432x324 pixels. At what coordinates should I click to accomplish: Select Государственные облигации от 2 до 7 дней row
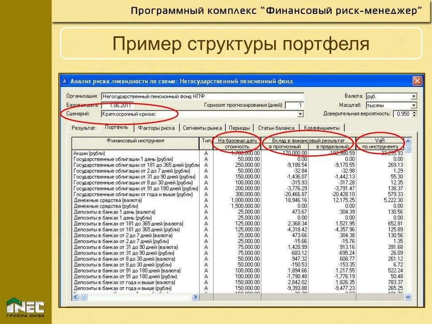click(238, 171)
